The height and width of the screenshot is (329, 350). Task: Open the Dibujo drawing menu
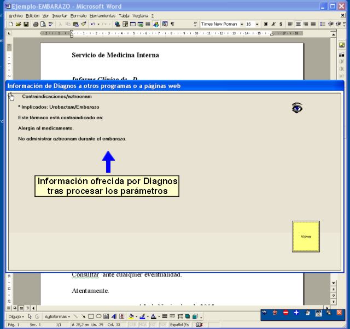[16, 316]
